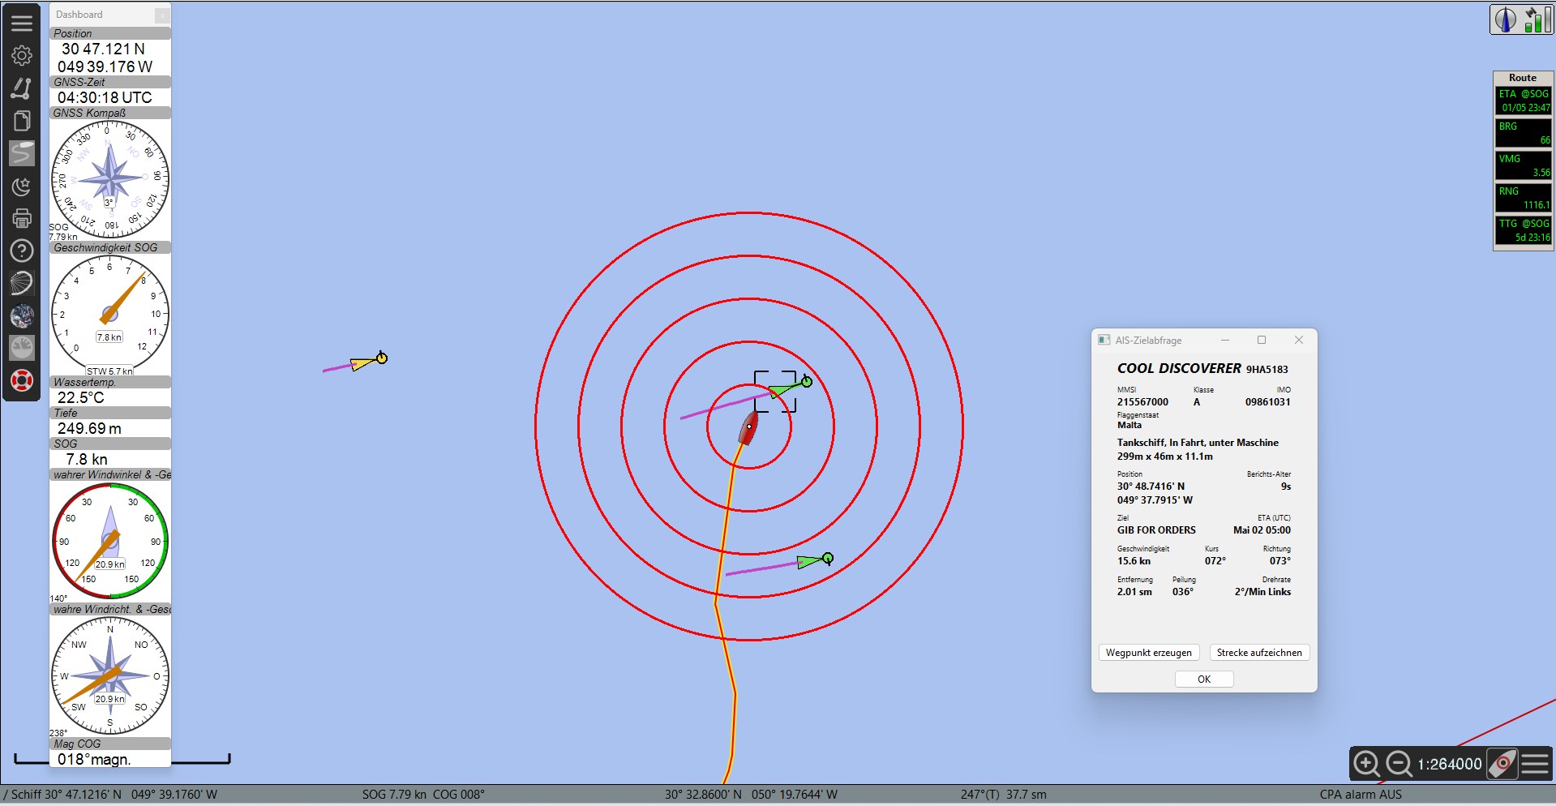The height and width of the screenshot is (806, 1556).
Task: Click the 1:264000 chart scale value
Action: pos(1450,764)
